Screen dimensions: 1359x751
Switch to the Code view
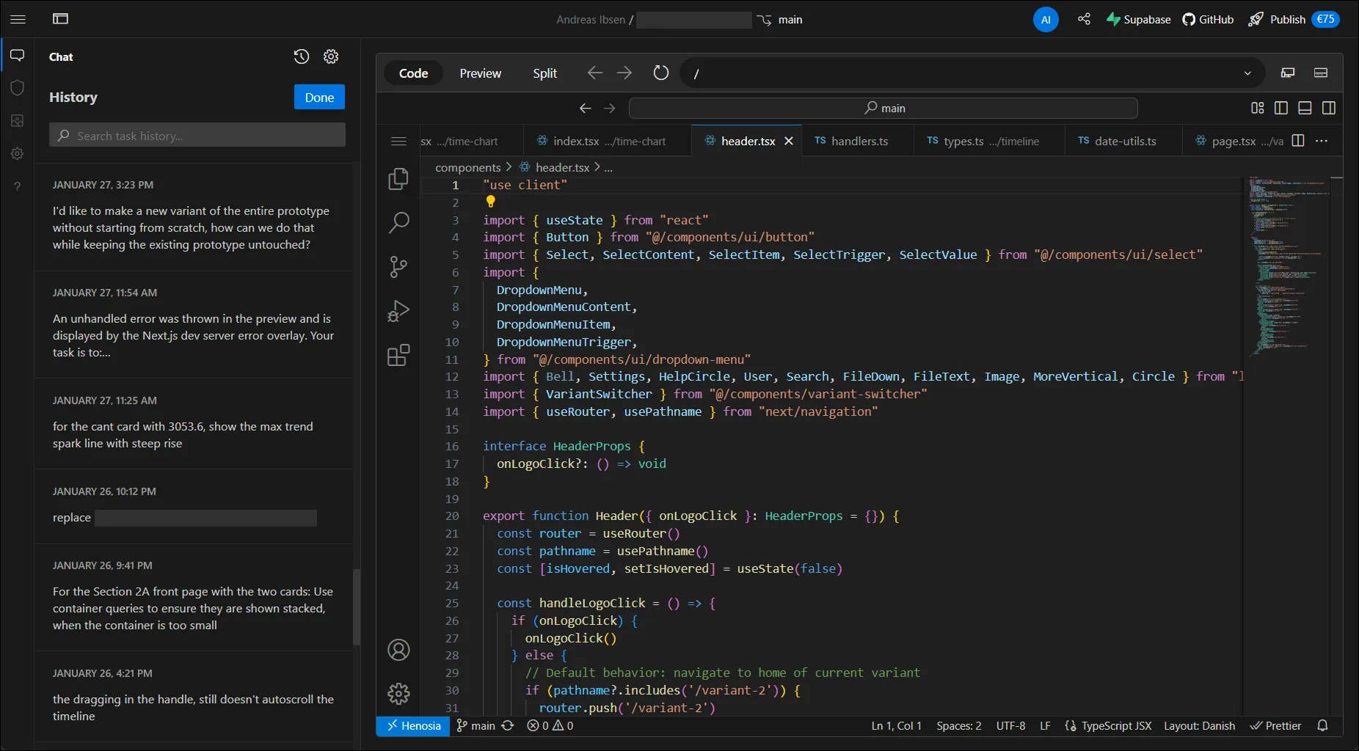click(x=414, y=73)
